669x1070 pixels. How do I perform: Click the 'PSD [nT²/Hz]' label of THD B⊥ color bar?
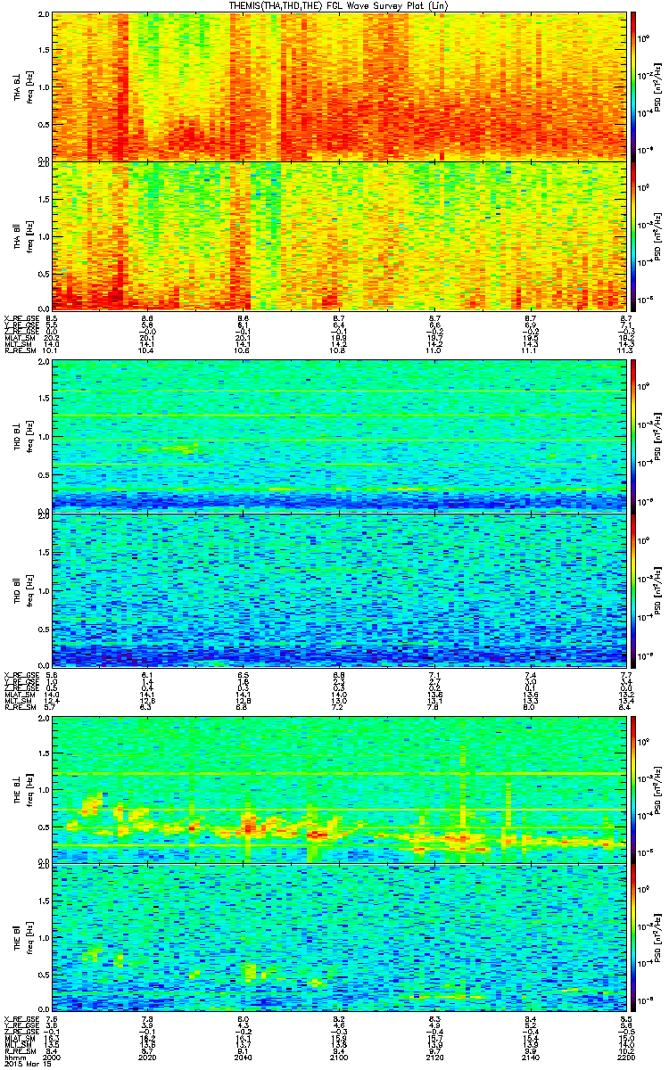pyautogui.click(x=658, y=435)
